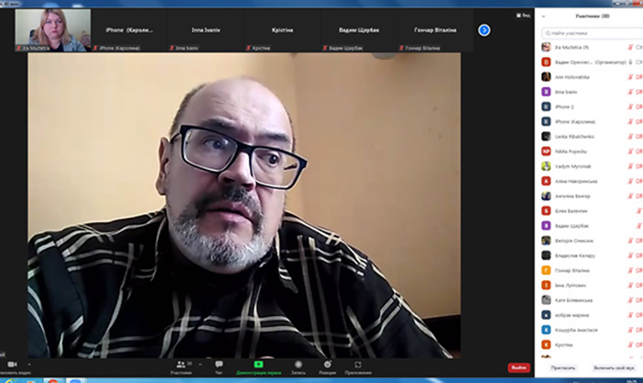Screen dimensions: 643x383
Task: Start recording with the Record icon
Action: [x=299, y=365]
